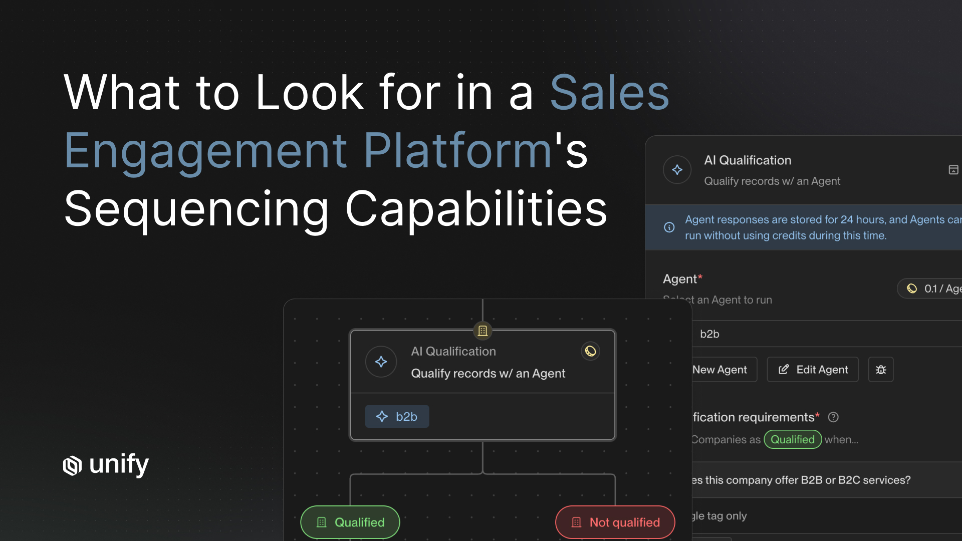Click the green Qualified tag in the requirements sentence
Screen dimensions: 962x541
click(792, 439)
